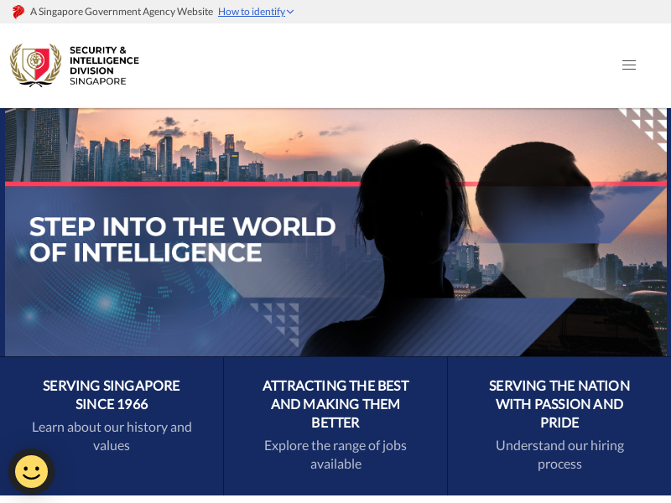Open the yellow smiley feedback widget
671x503 pixels.
(31, 471)
